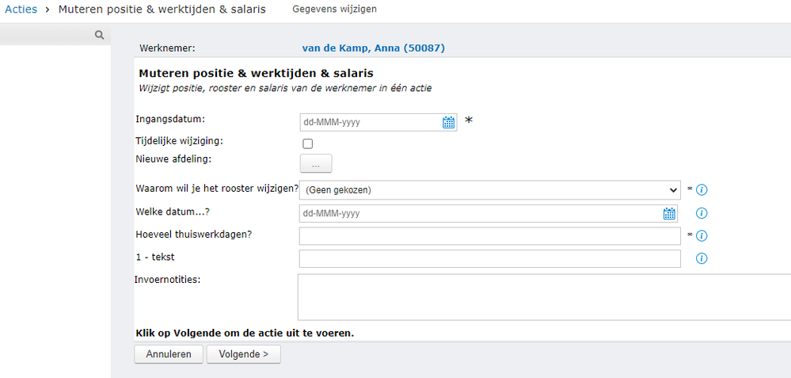Viewport: 791px width, 378px height.
Task: Focus the Hoeveel thuiswerkdagen text field
Action: (x=489, y=236)
